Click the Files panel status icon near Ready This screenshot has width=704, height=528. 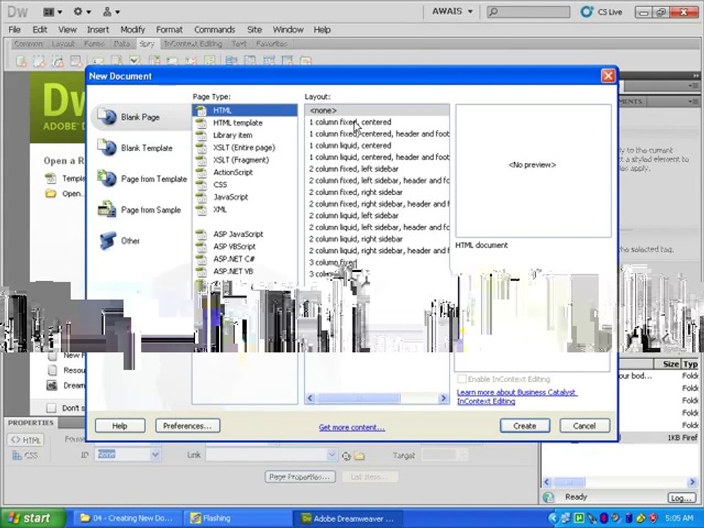[x=549, y=497]
